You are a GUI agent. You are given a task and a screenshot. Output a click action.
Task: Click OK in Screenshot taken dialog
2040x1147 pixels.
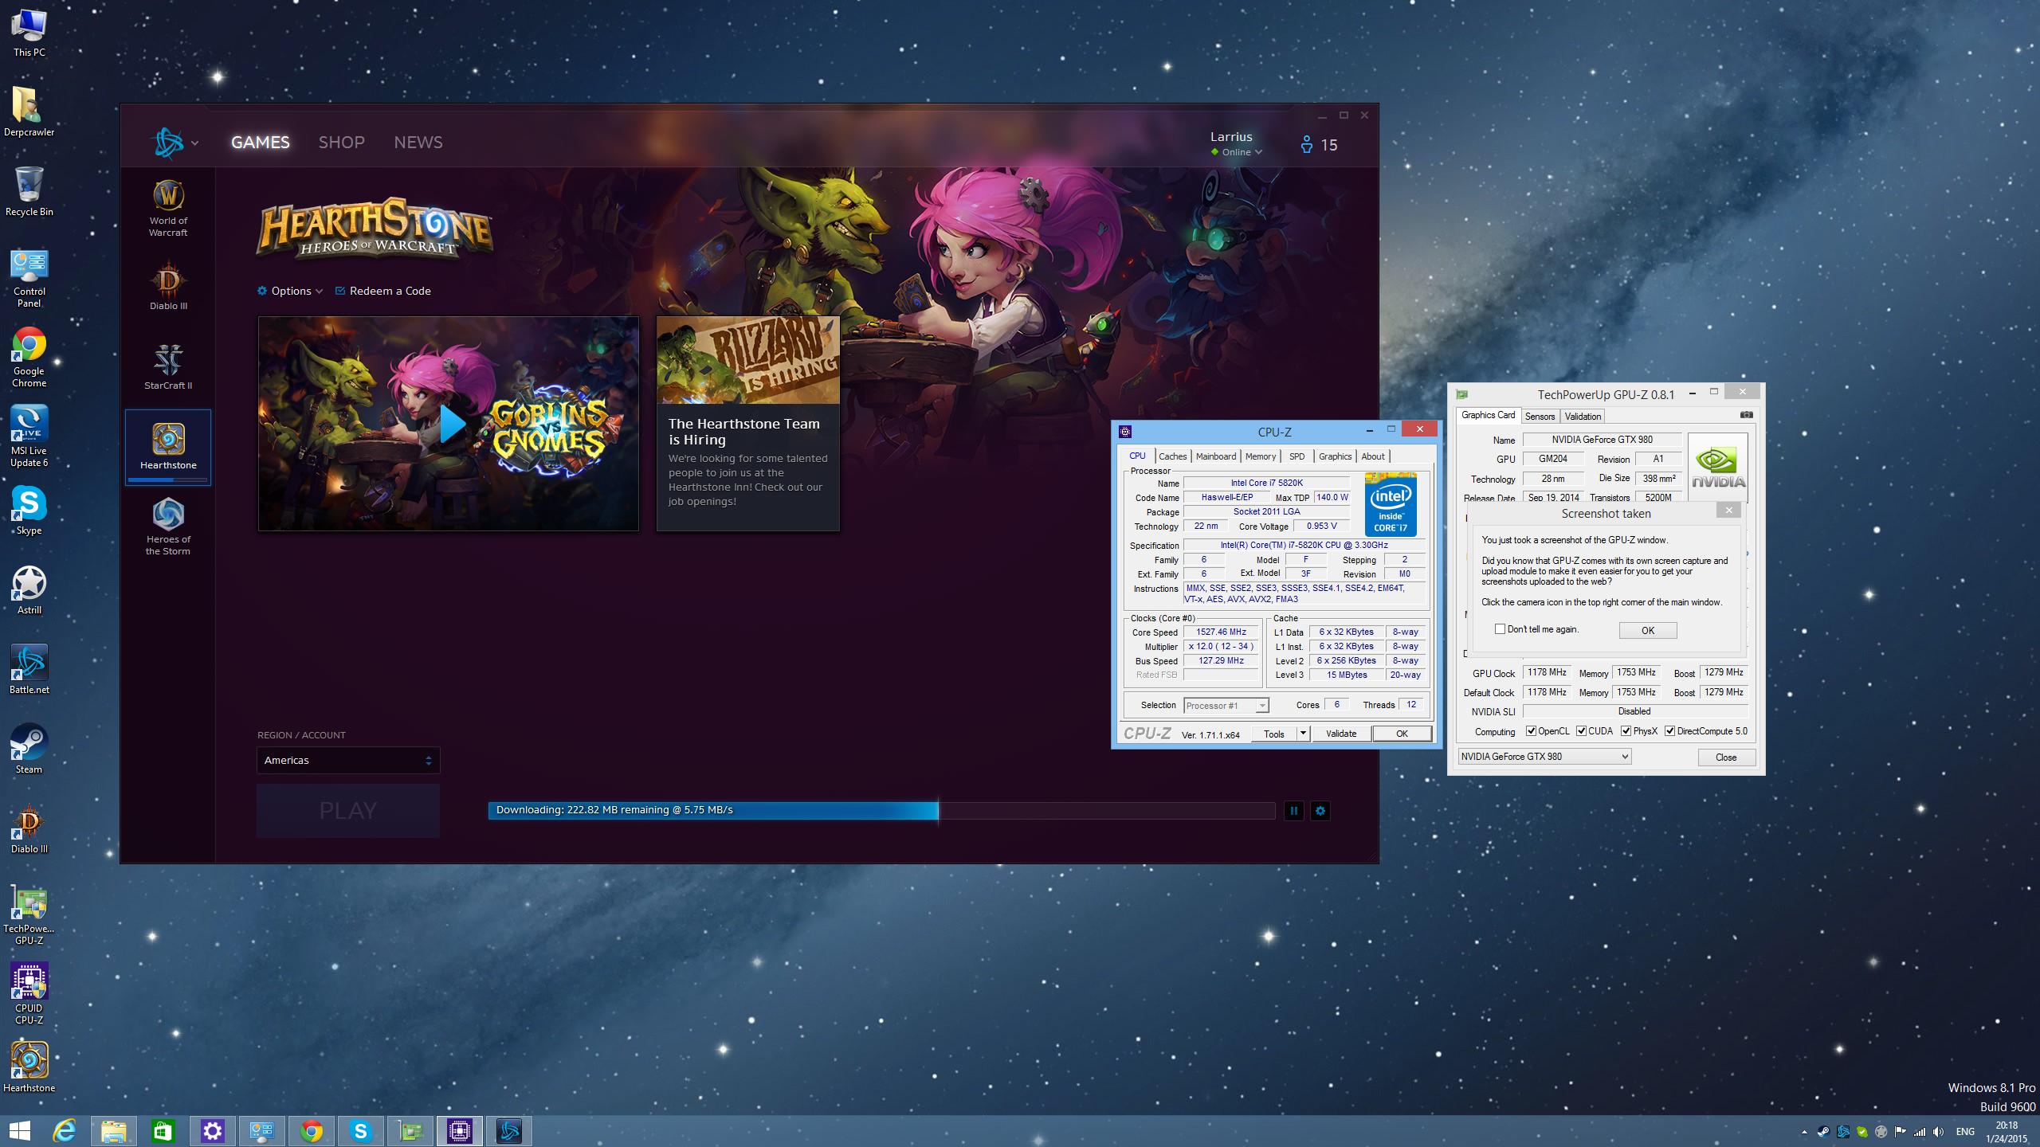pyautogui.click(x=1648, y=630)
